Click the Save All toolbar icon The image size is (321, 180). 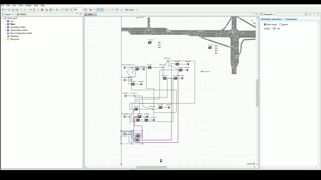17,10
